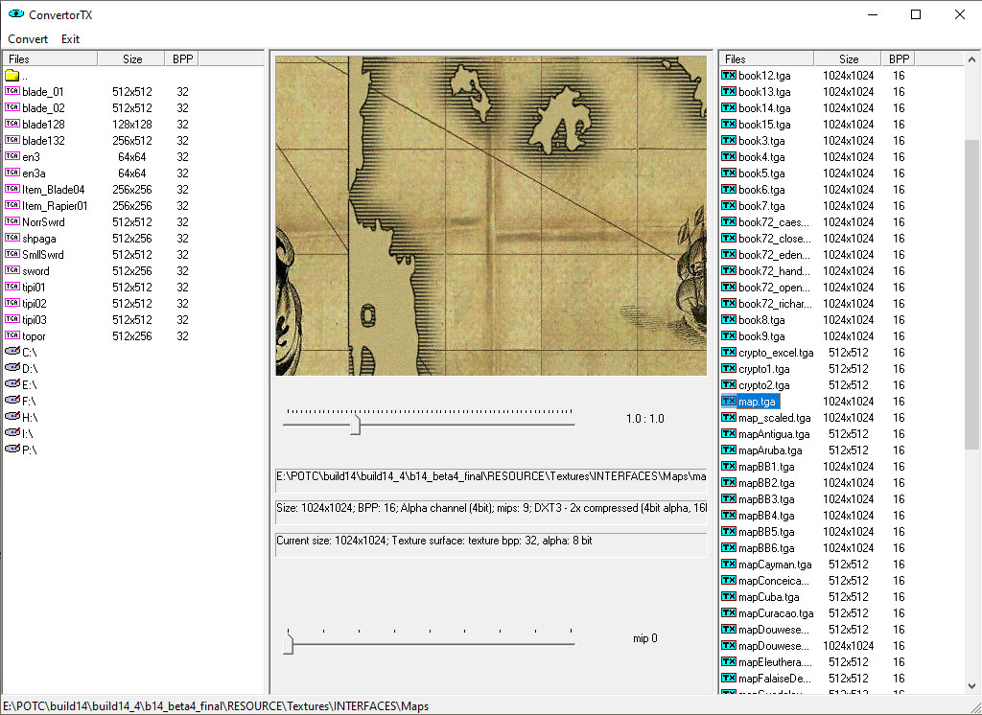Select tipi02 in the left file list
The height and width of the screenshot is (715, 982).
coord(35,303)
